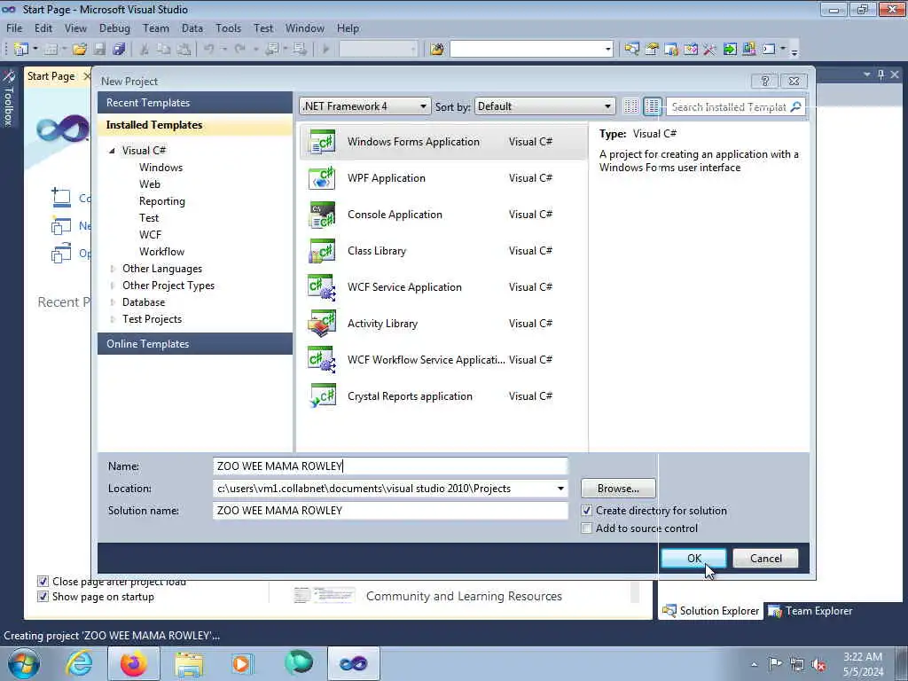The width and height of the screenshot is (908, 681).
Task: Switch template list to small icons view
Action: click(x=630, y=106)
